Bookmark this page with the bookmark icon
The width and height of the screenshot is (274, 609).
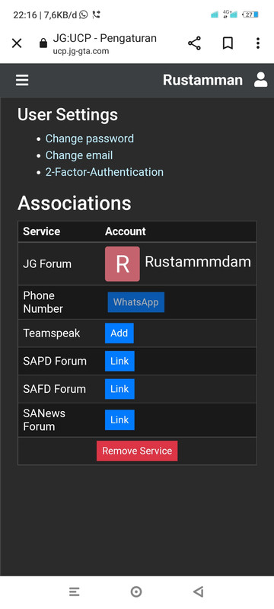coord(228,43)
